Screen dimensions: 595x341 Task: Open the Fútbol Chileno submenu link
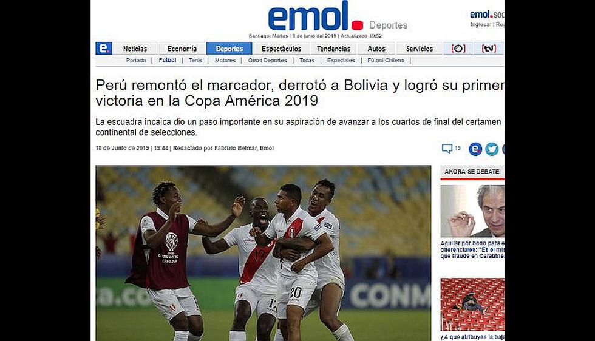386,60
